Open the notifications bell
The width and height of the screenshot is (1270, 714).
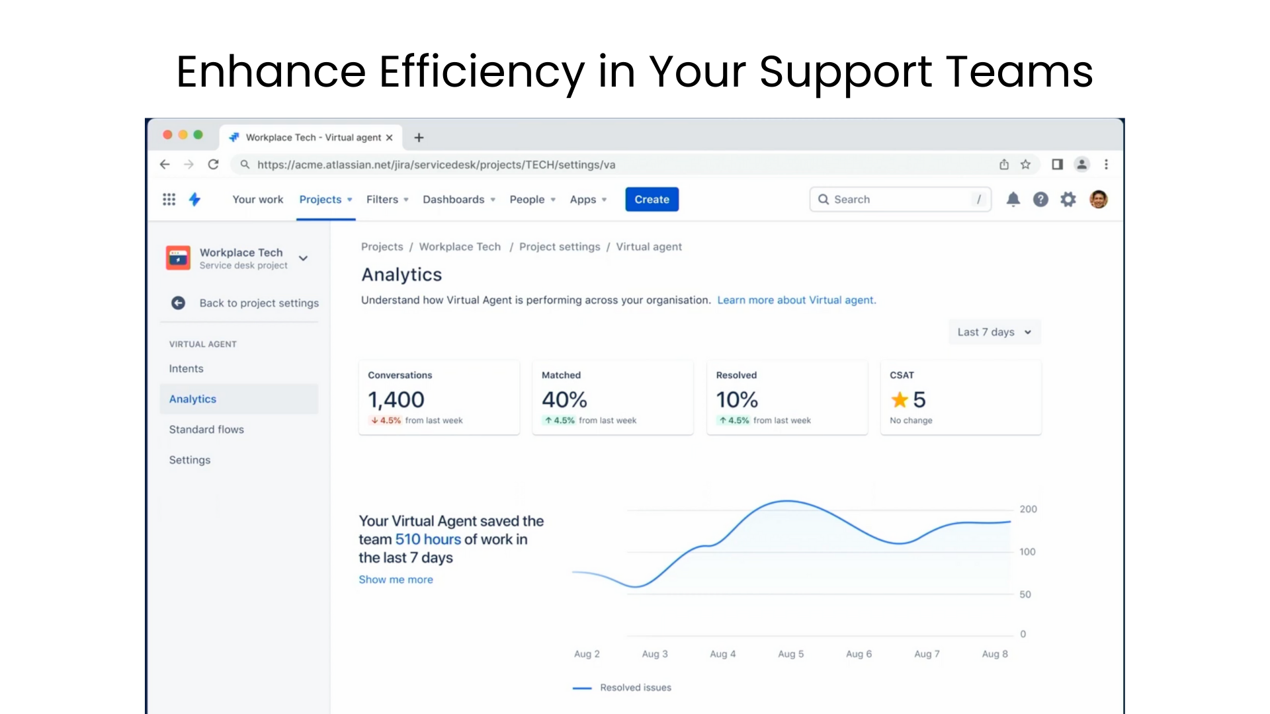tap(1013, 199)
